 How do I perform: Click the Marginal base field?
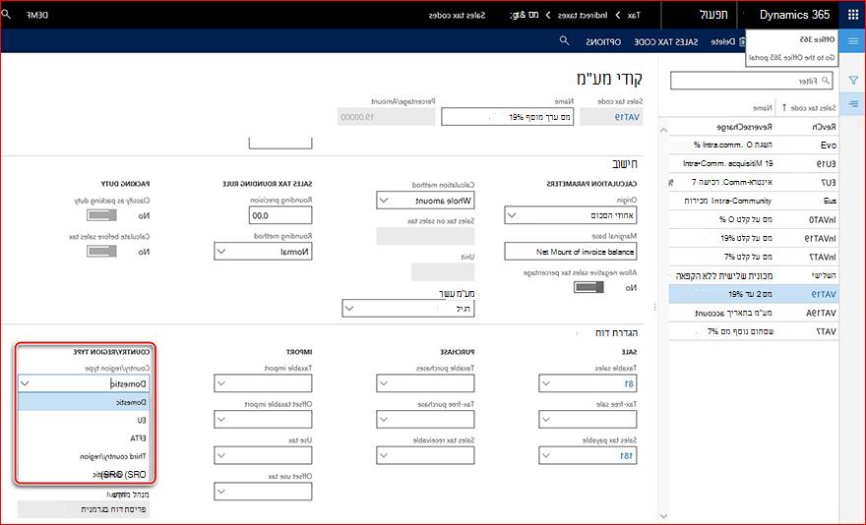[x=571, y=251]
